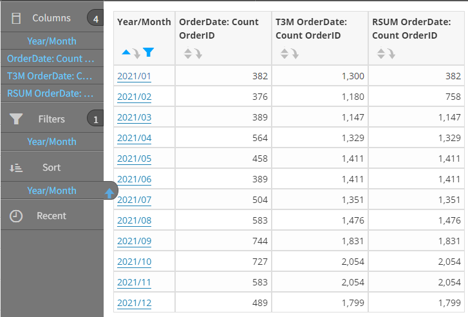Select RSUM OrderDate item in Columns list
This screenshot has width=468, height=317.
pyautogui.click(x=50, y=93)
